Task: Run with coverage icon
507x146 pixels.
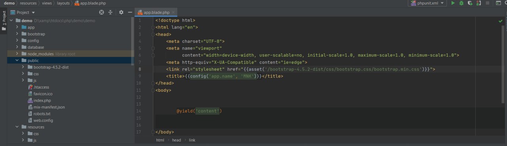Action: point(470,3)
